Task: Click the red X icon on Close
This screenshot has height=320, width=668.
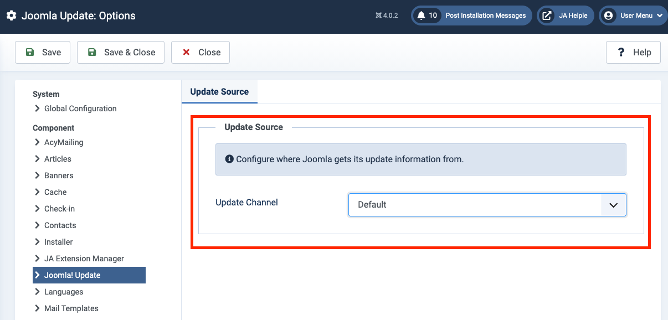Action: [187, 52]
